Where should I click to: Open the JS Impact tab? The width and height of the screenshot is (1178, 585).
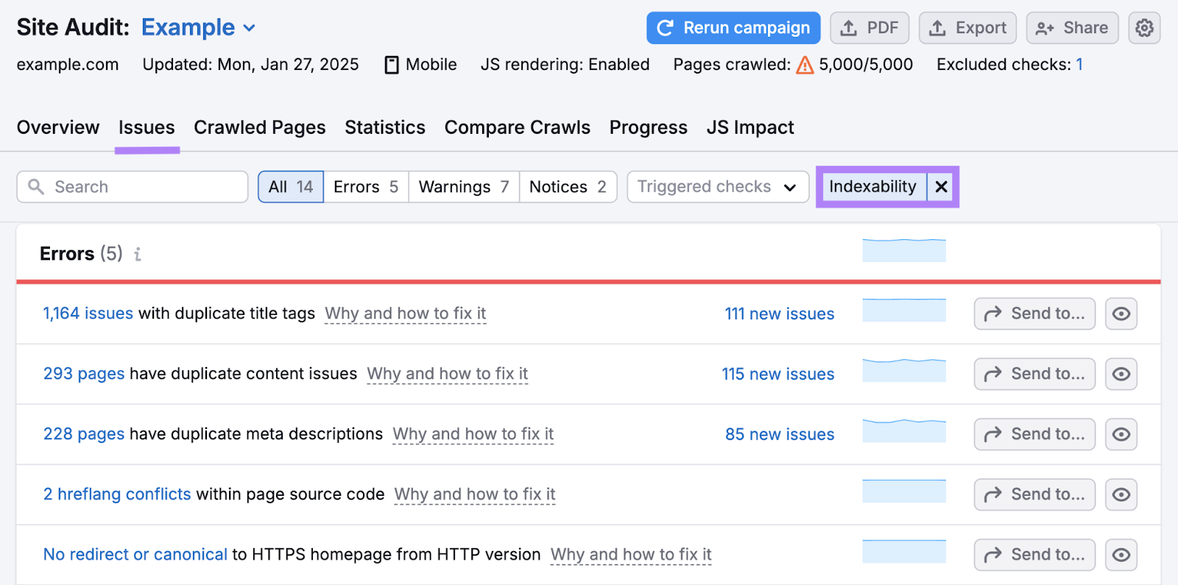click(x=750, y=127)
